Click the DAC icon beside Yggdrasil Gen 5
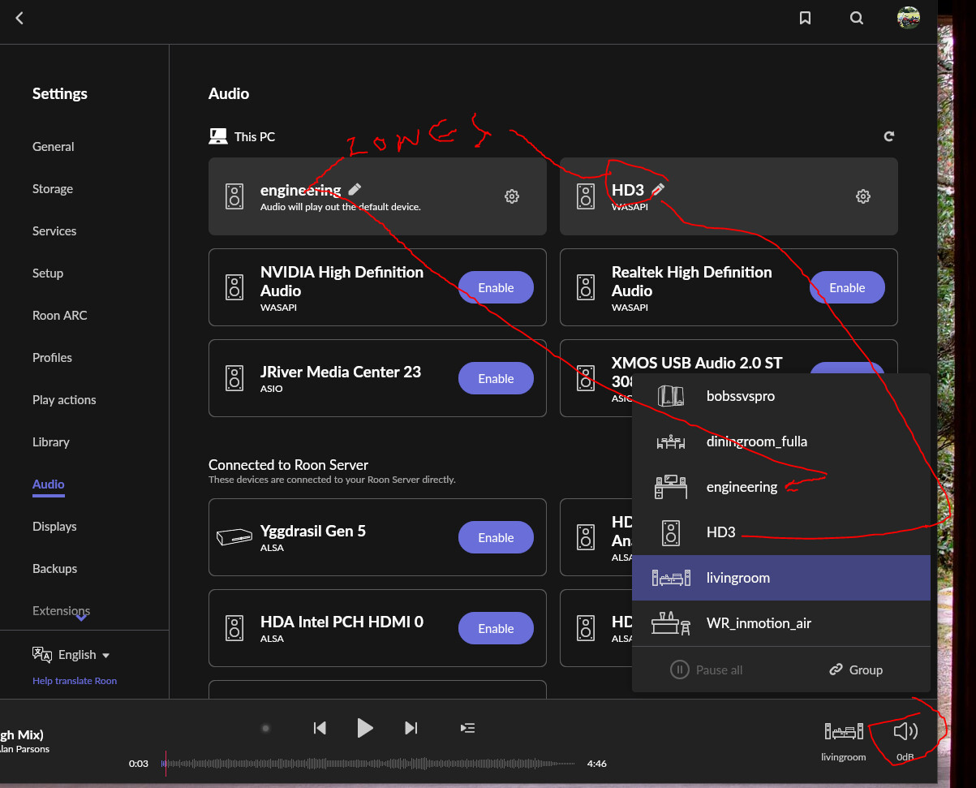 234,537
